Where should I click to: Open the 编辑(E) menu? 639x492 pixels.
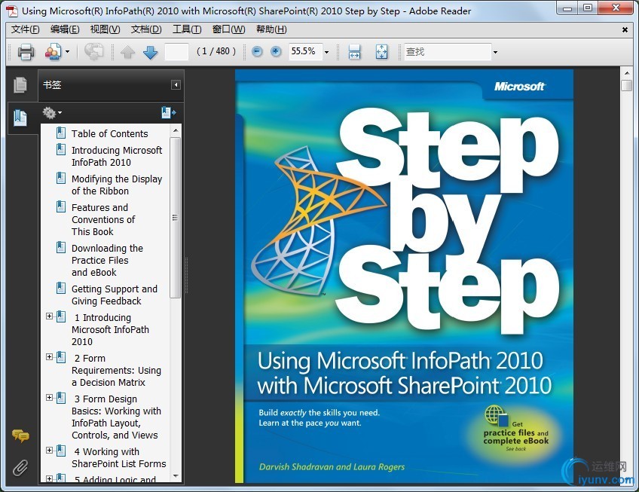coord(65,29)
